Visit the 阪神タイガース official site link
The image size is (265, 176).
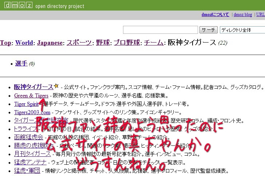33,87
